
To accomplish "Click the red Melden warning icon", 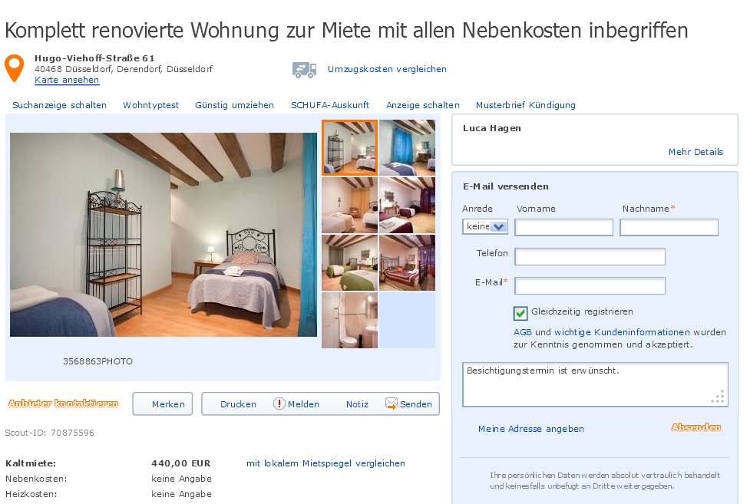I will [x=279, y=404].
